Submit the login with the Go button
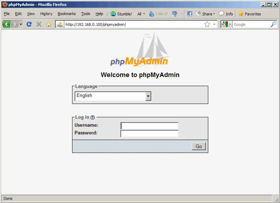 (199, 146)
